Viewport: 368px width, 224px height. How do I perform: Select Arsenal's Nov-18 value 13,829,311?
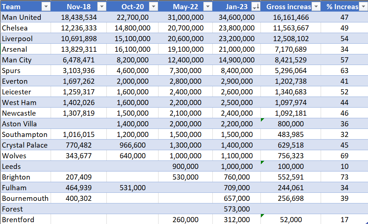[x=79, y=49]
